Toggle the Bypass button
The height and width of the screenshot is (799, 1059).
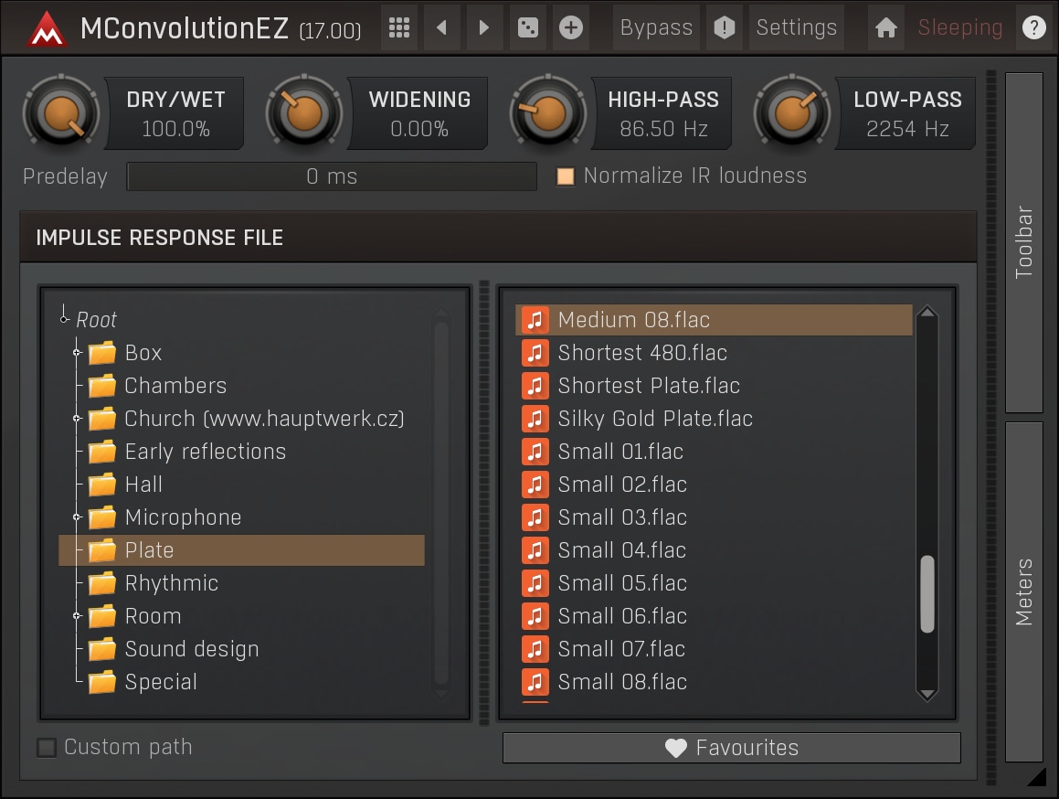pos(656,27)
